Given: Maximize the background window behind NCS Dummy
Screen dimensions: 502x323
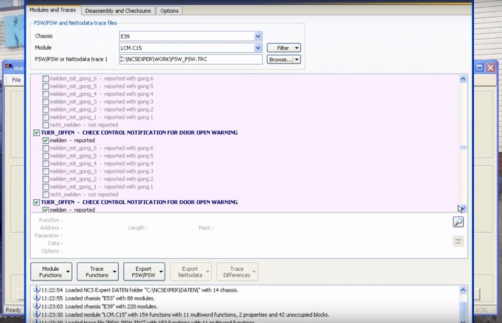Looking at the screenshot, I should [x=480, y=67].
